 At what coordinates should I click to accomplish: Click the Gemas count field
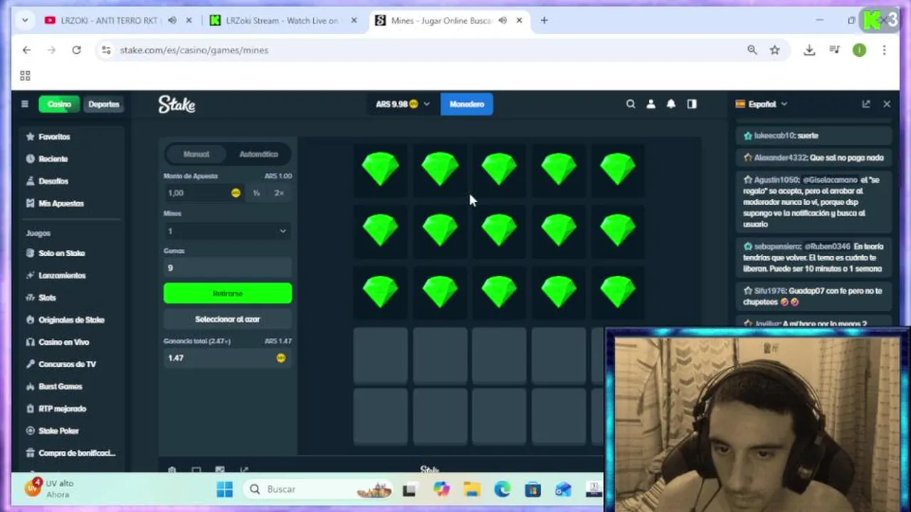click(x=228, y=268)
